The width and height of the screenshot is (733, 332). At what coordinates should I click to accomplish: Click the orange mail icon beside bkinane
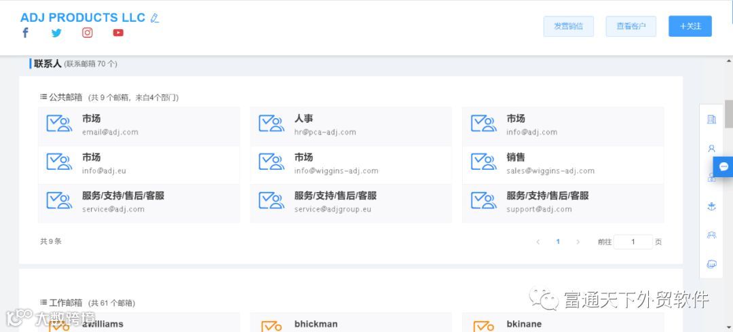[x=484, y=326]
